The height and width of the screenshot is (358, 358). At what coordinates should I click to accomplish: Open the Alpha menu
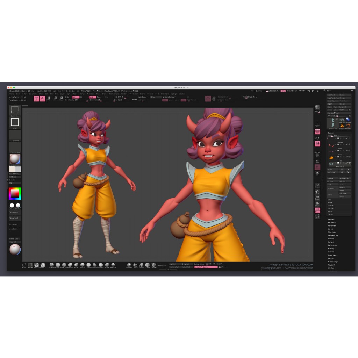tap(12, 94)
